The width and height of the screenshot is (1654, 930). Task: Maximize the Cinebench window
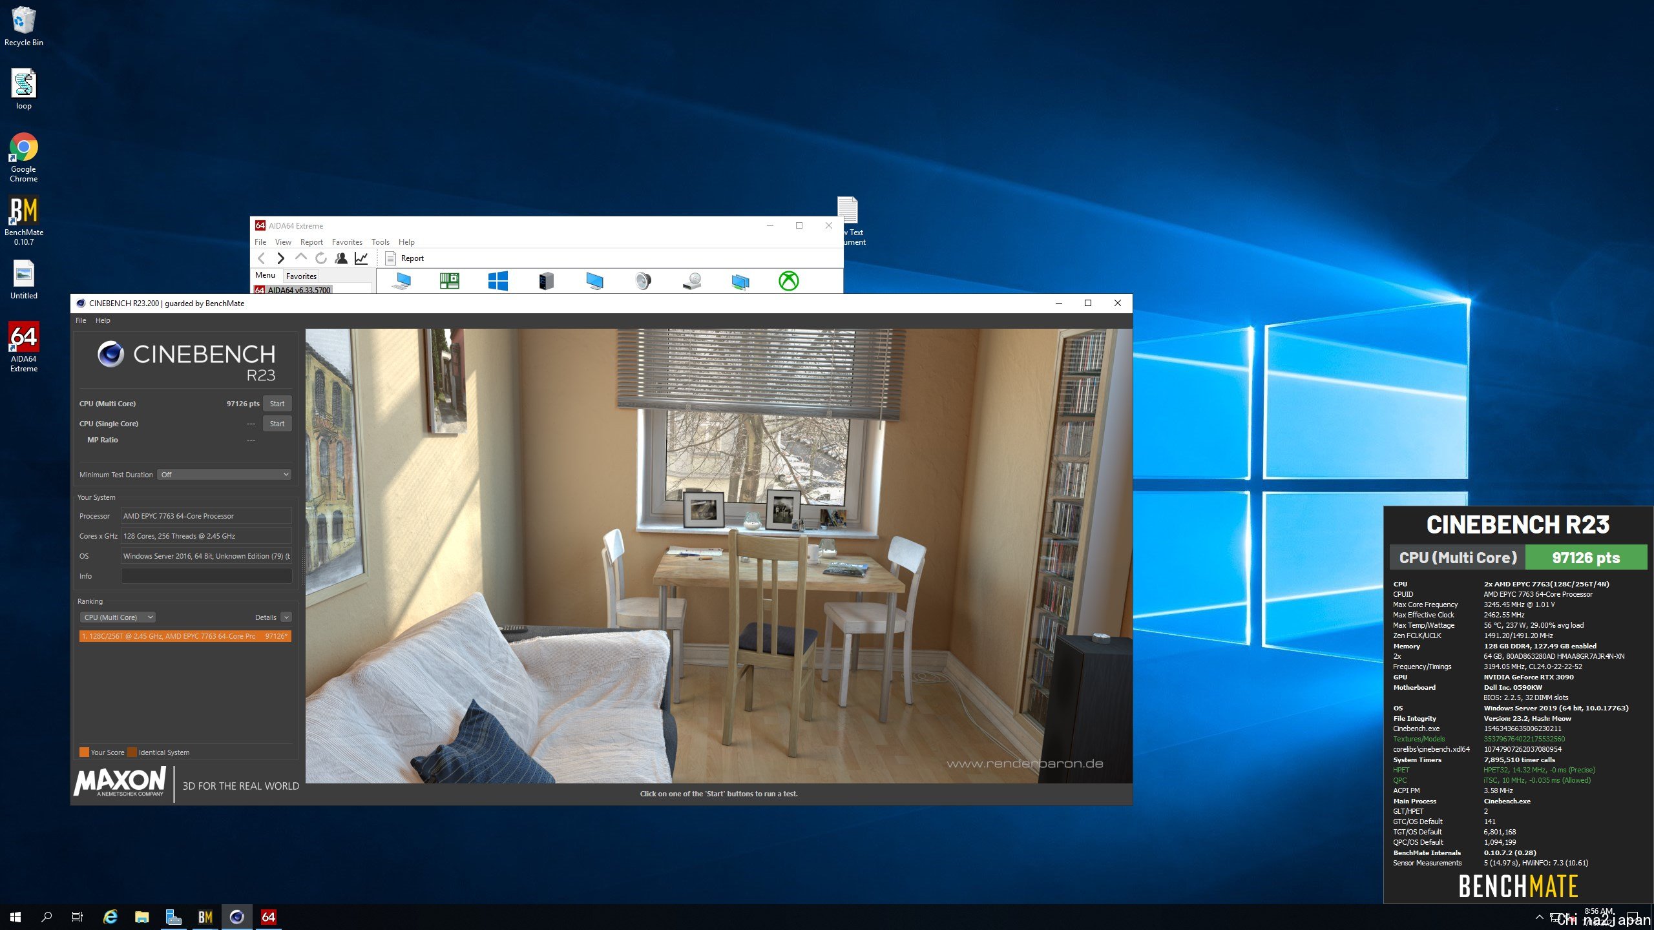click(1088, 303)
